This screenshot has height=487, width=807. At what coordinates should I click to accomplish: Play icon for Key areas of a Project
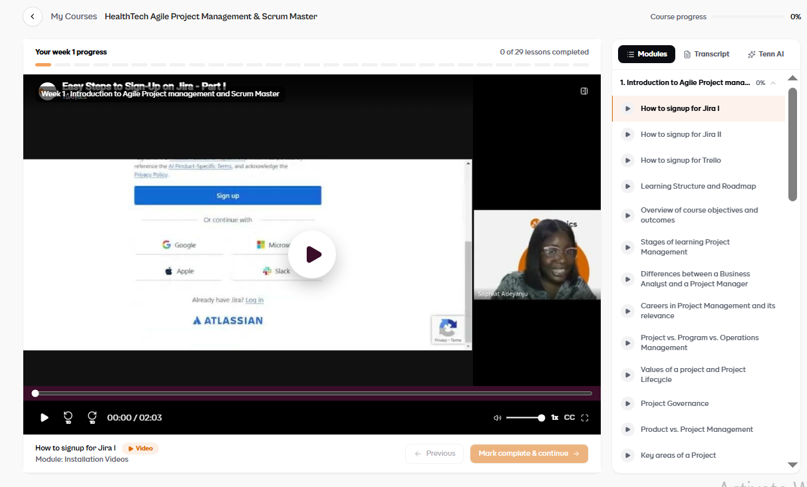pos(627,455)
